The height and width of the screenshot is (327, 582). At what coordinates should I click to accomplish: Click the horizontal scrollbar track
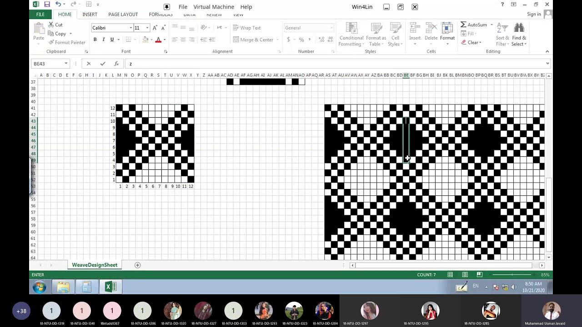[x=443, y=265]
